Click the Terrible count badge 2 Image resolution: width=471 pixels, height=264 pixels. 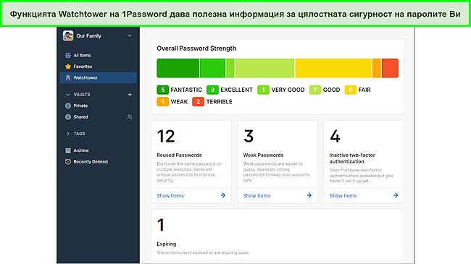198,102
